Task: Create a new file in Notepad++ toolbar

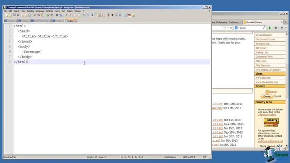Action: (x=6, y=15)
